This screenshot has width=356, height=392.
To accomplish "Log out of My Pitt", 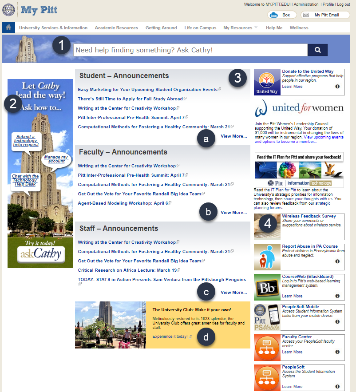I will [344, 4].
